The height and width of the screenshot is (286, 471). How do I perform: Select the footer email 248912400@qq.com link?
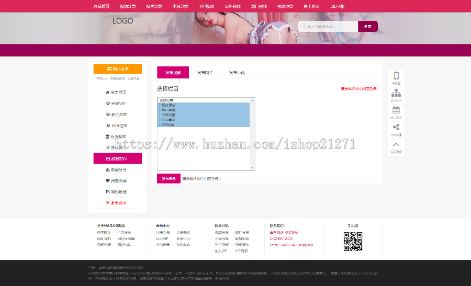(291, 245)
